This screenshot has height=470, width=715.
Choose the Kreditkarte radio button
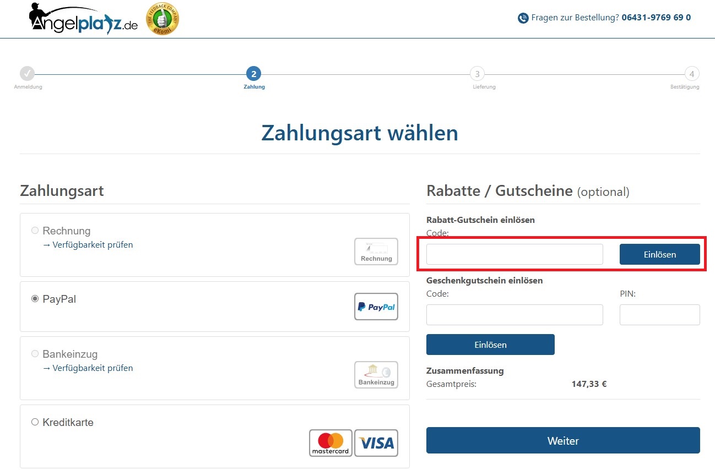(35, 422)
